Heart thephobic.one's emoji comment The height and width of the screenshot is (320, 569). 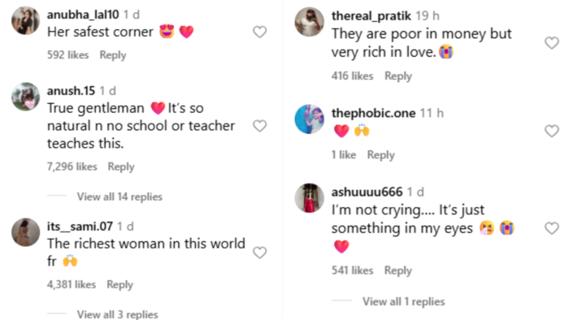coord(552,131)
